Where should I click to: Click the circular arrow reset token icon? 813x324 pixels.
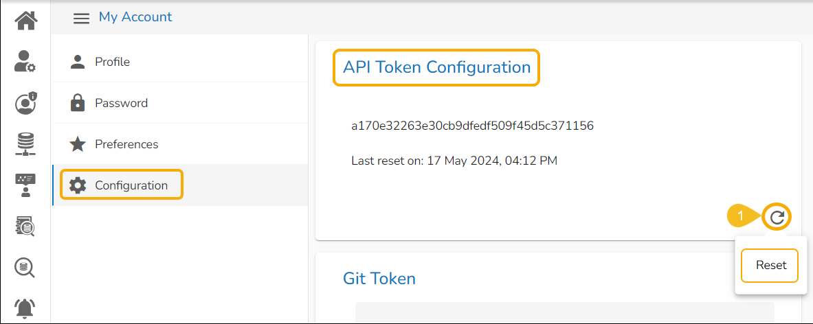777,218
